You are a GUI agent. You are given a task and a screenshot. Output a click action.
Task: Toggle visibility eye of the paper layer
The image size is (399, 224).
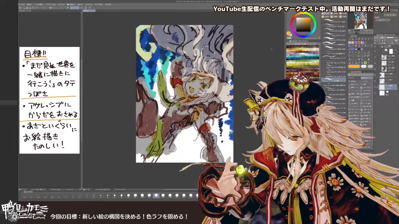(375, 93)
